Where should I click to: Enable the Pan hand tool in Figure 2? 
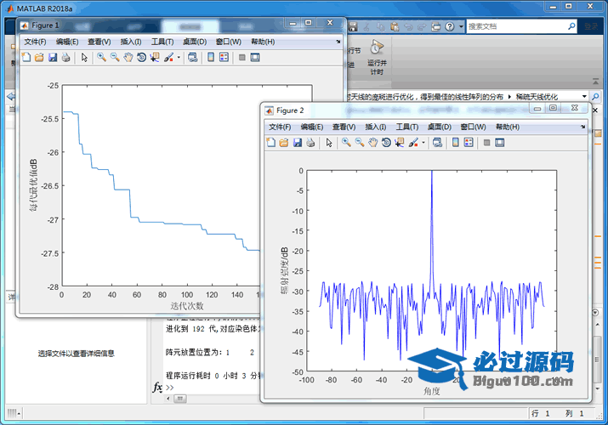click(372, 143)
